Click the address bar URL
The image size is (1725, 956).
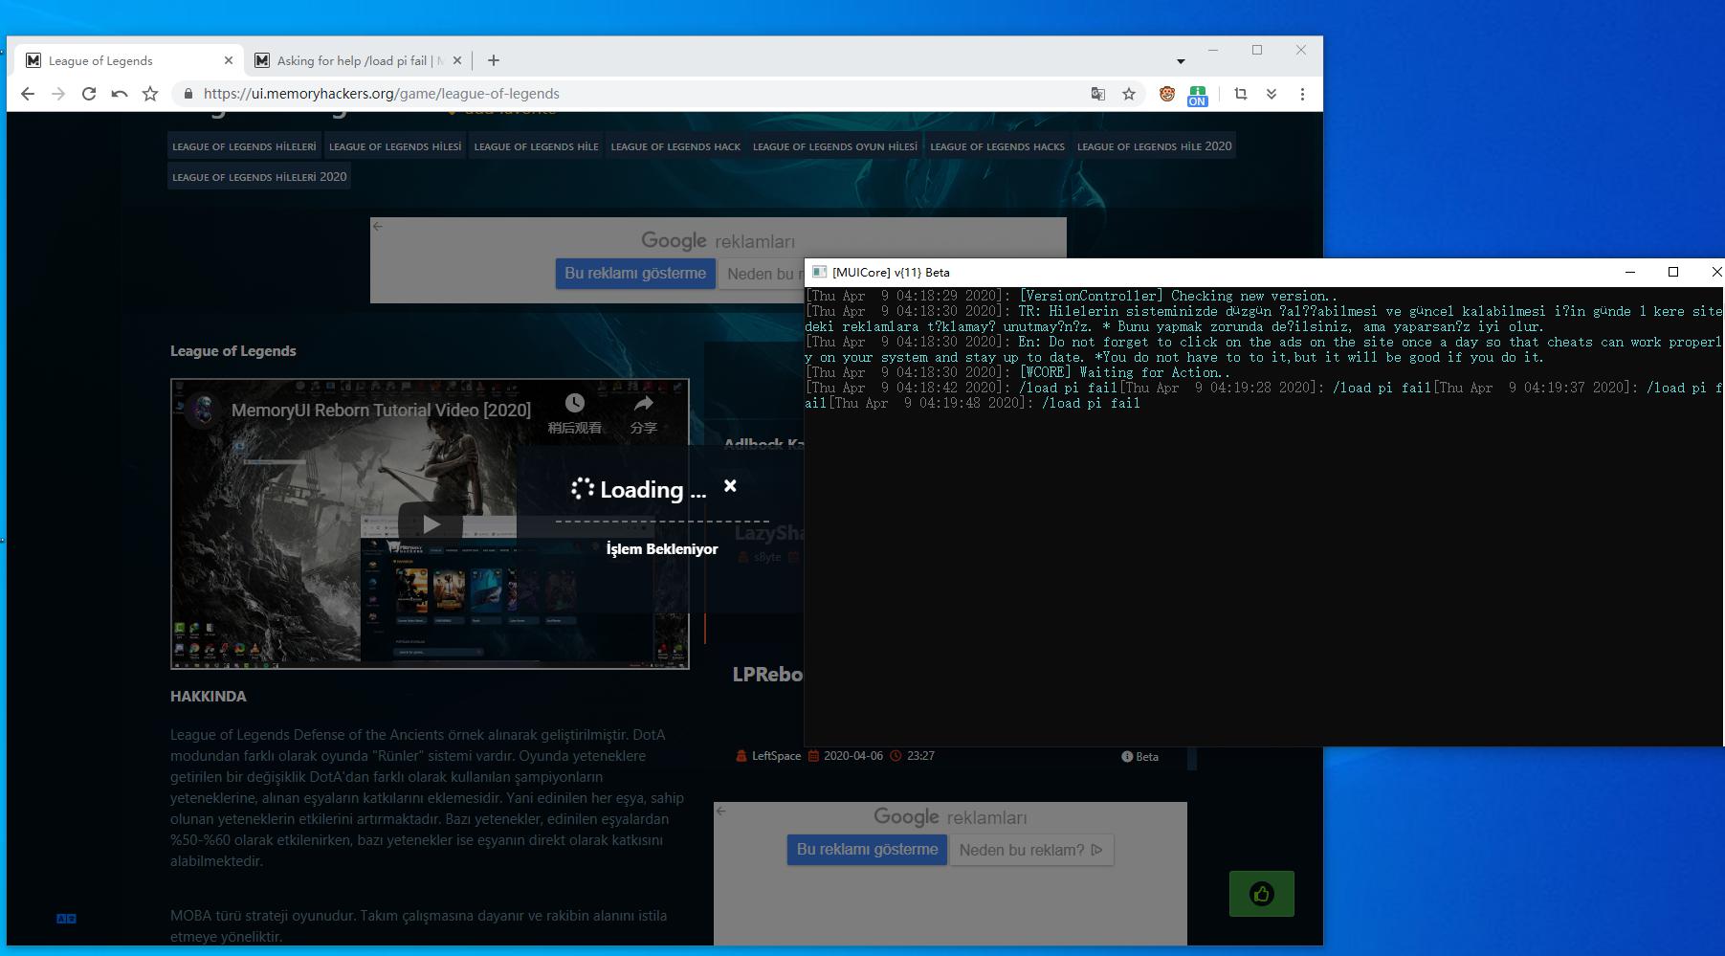click(382, 94)
